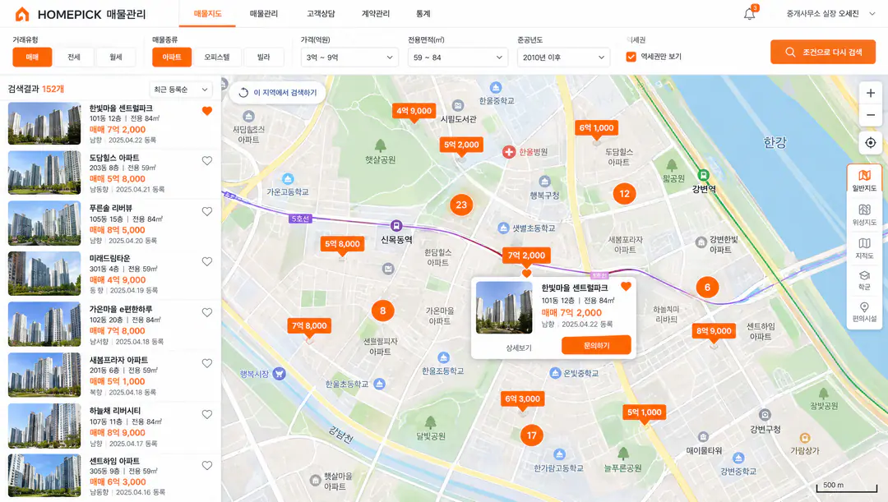Expand the user account menu chevron

tap(872, 14)
